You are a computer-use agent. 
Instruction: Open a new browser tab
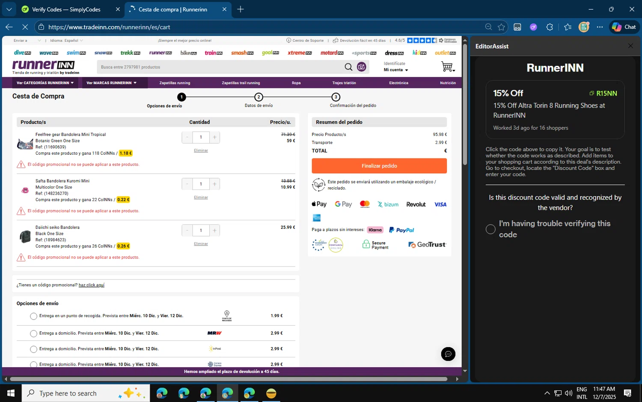click(x=241, y=9)
